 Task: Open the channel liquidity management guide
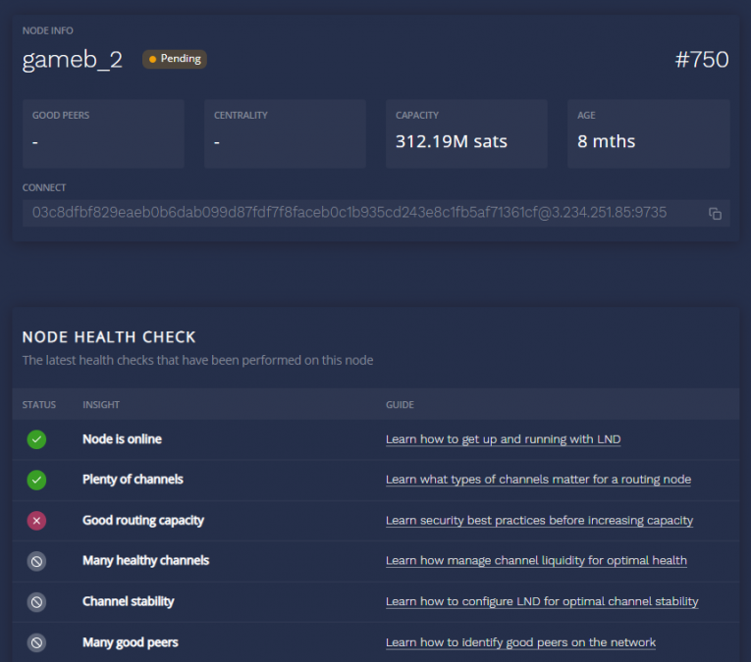(x=536, y=560)
